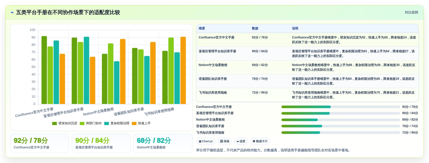Toggle the 研发知识沉淀 legend item

click(x=65, y=123)
